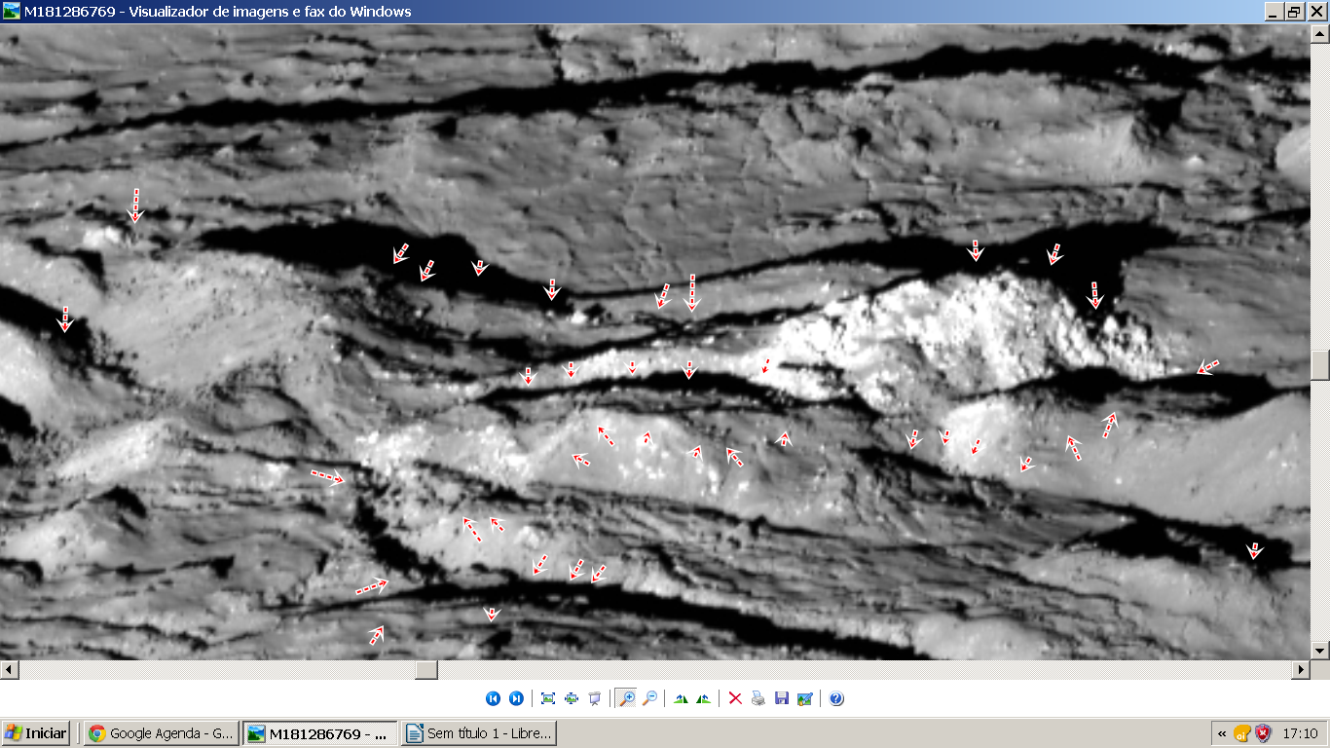
Task: Start the slide show
Action: click(x=595, y=698)
